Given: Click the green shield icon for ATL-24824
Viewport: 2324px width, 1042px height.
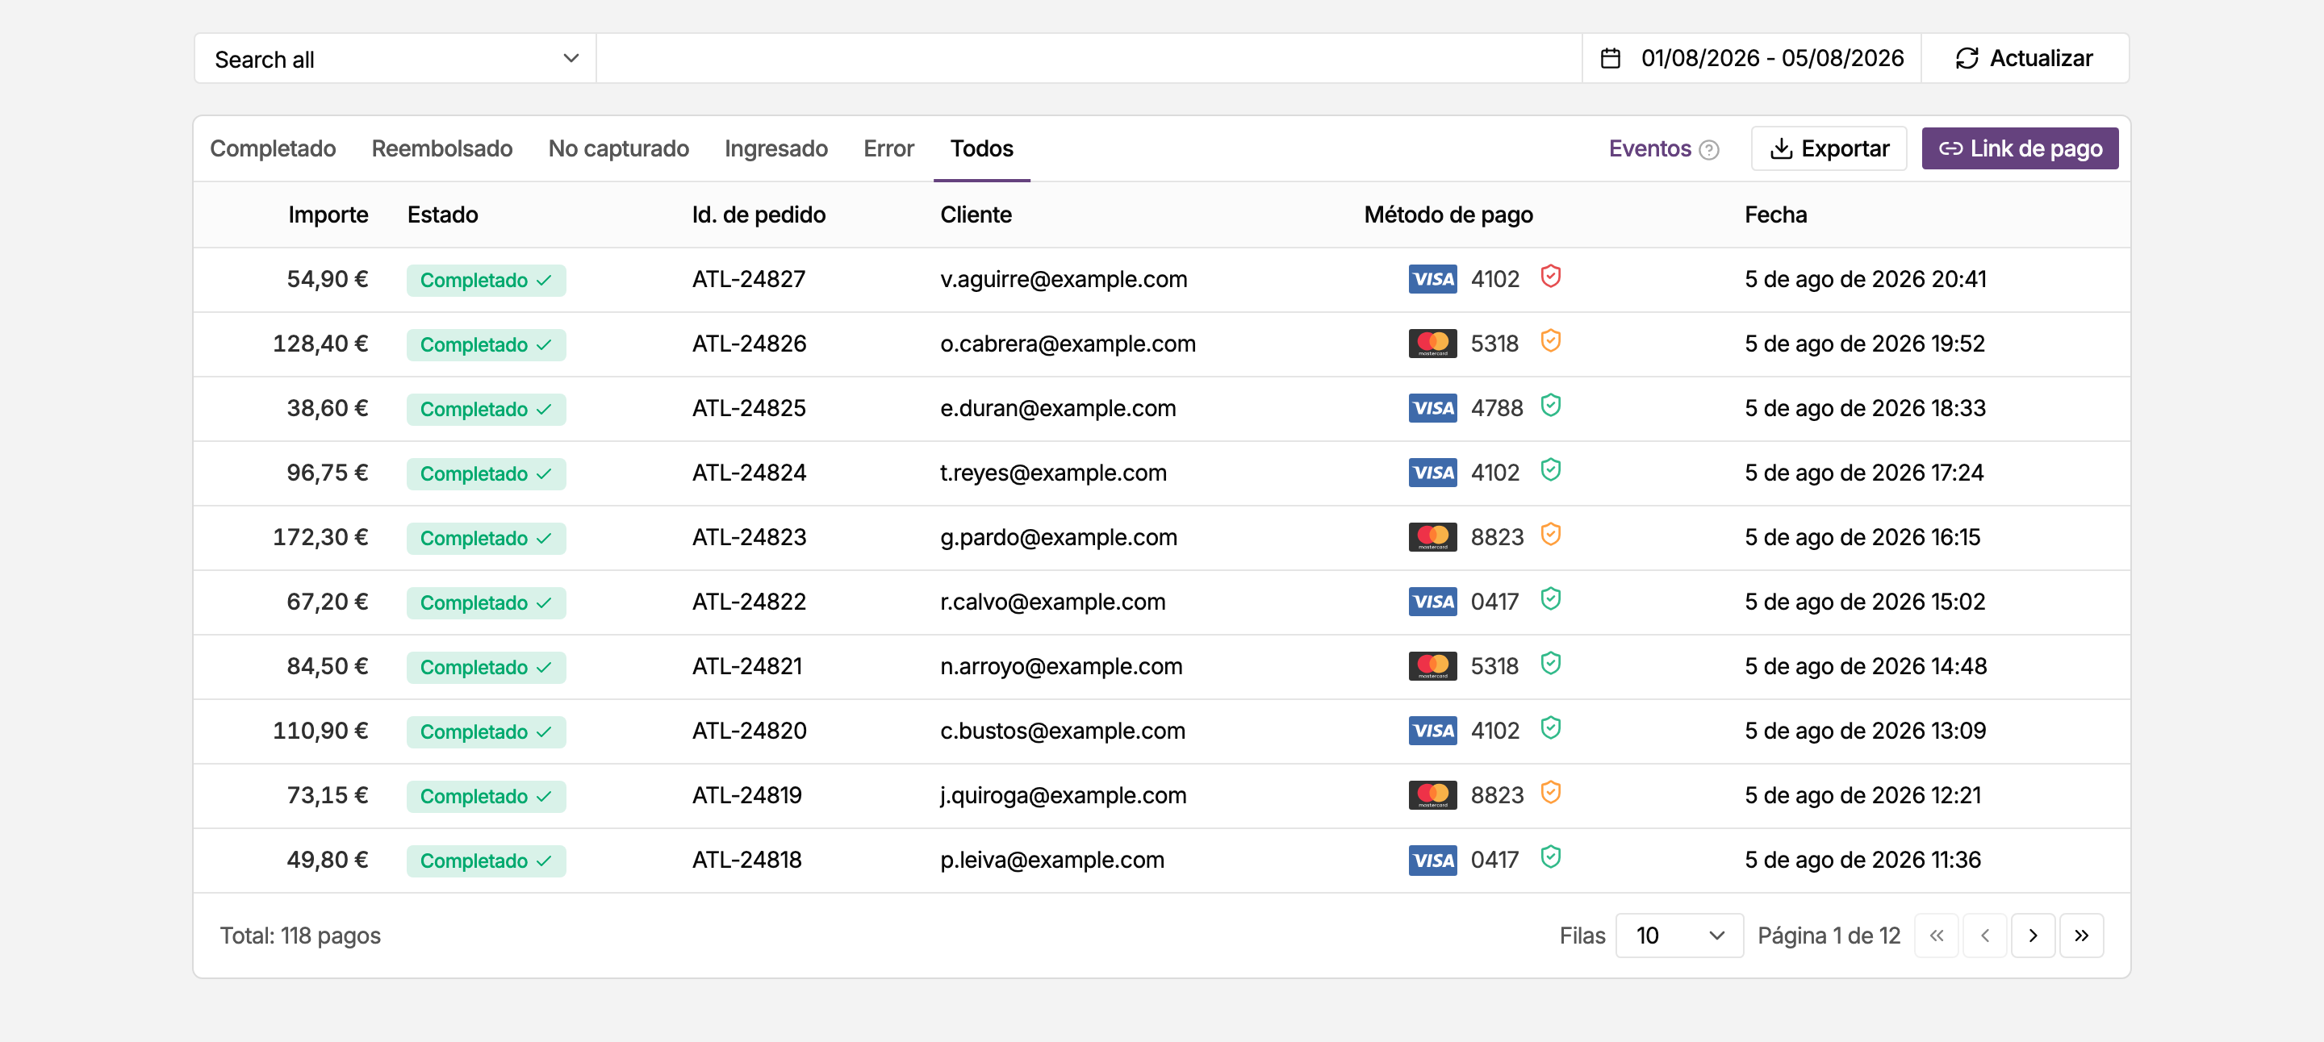Looking at the screenshot, I should [x=1550, y=470].
